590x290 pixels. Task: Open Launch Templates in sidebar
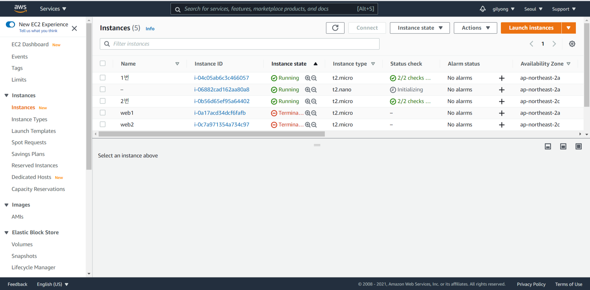[34, 131]
